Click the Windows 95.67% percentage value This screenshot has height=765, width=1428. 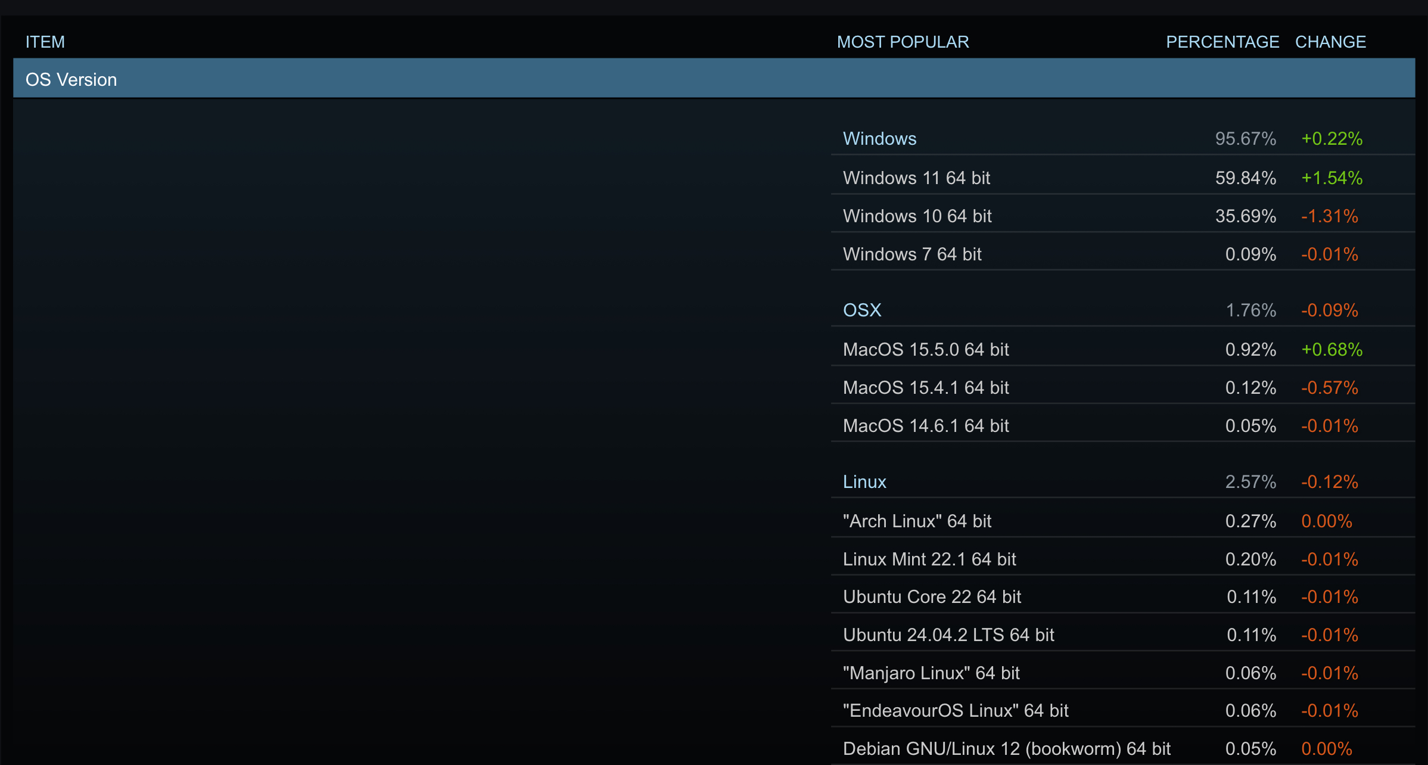point(1246,139)
